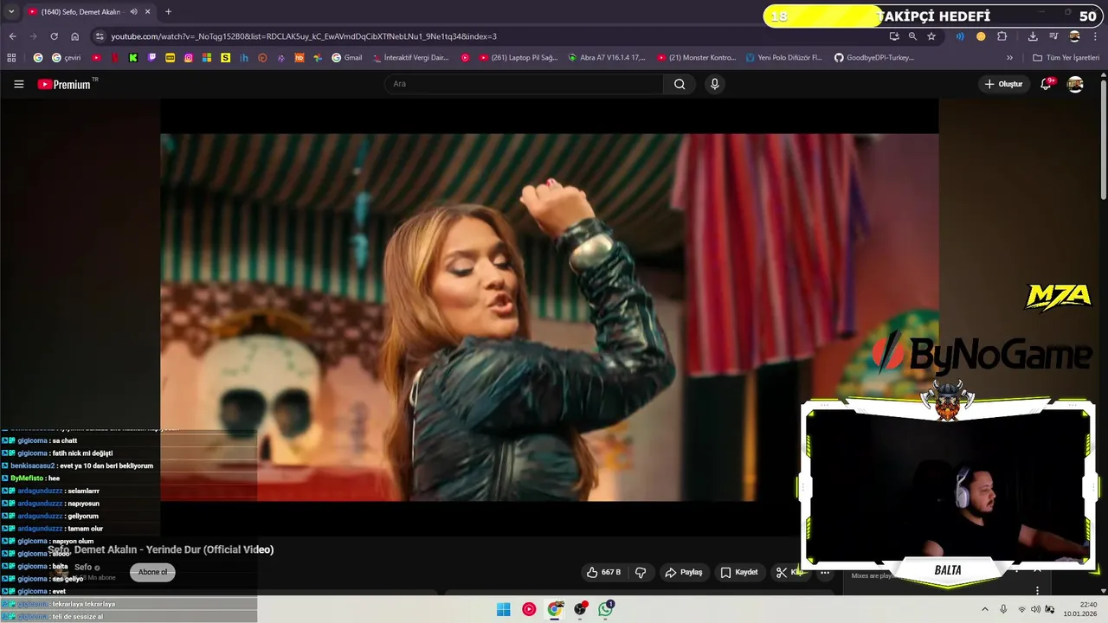Open YouTube account avatar menu

pos(1075,84)
